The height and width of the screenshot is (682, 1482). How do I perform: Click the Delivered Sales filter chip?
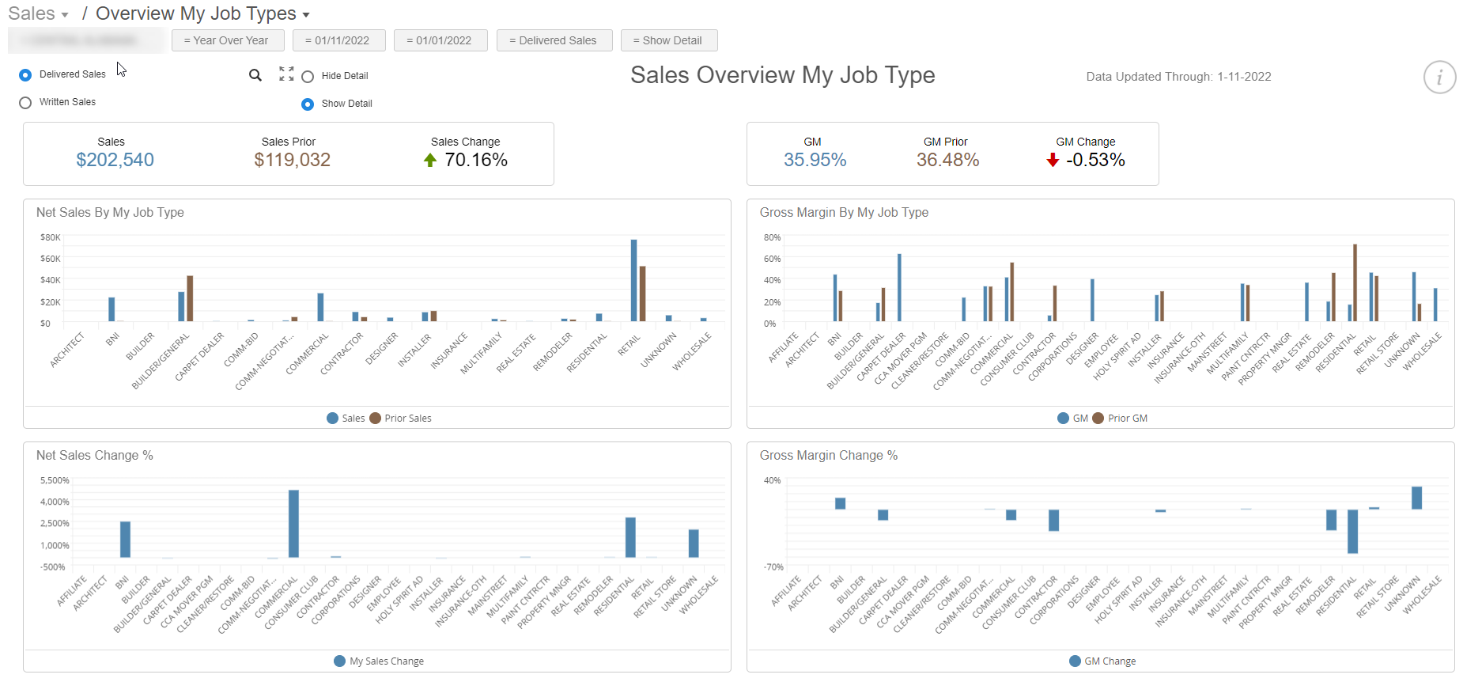(554, 40)
